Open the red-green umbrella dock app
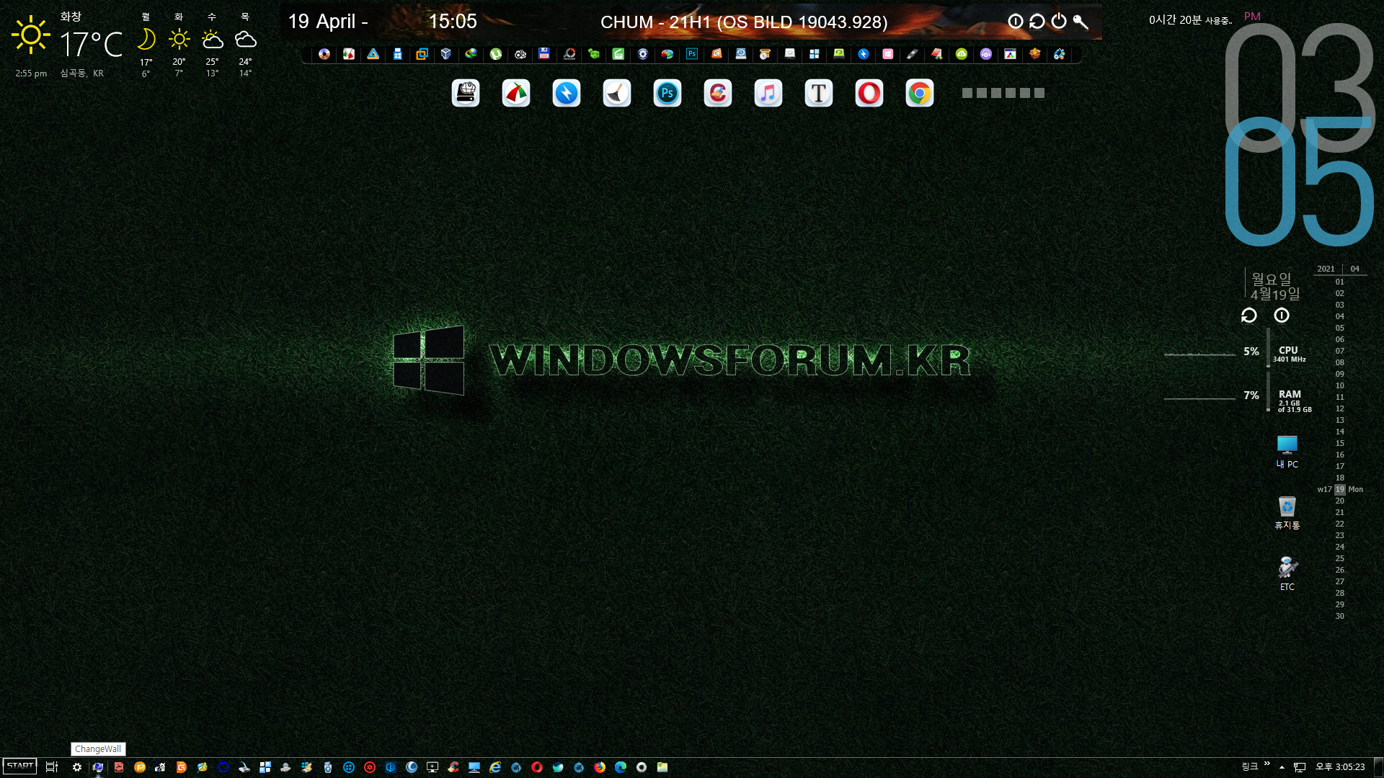 tap(515, 93)
